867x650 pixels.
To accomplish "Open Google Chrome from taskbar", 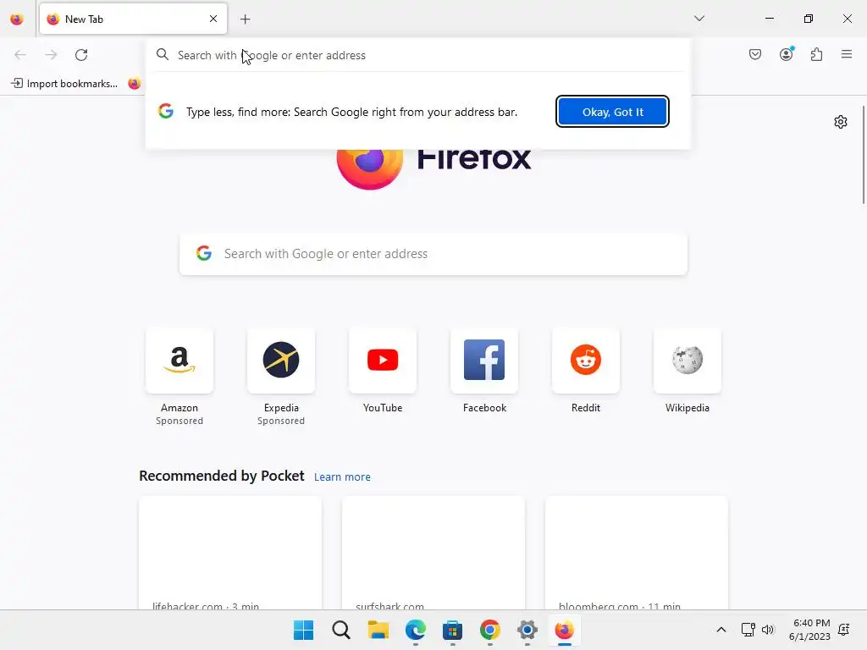I will pos(490,630).
